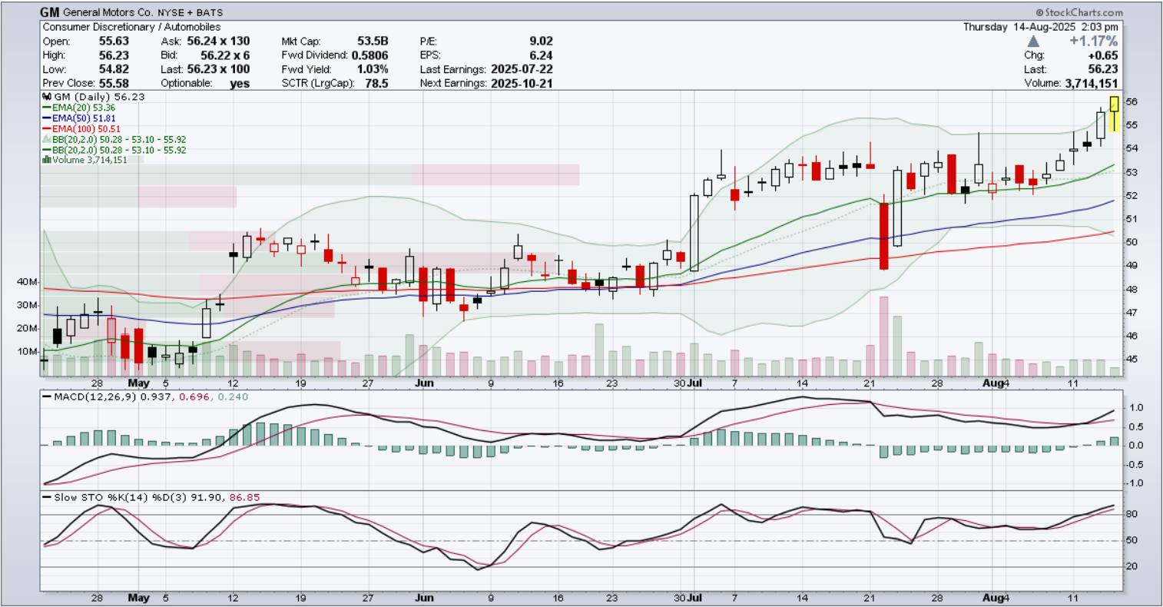Click the 46 label on the price axis
The height and width of the screenshot is (607, 1163).
coord(1132,336)
